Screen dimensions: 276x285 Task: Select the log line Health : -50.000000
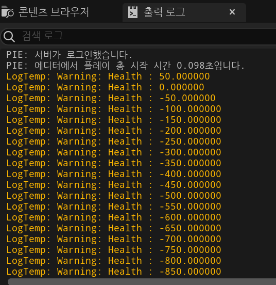tap(111, 98)
